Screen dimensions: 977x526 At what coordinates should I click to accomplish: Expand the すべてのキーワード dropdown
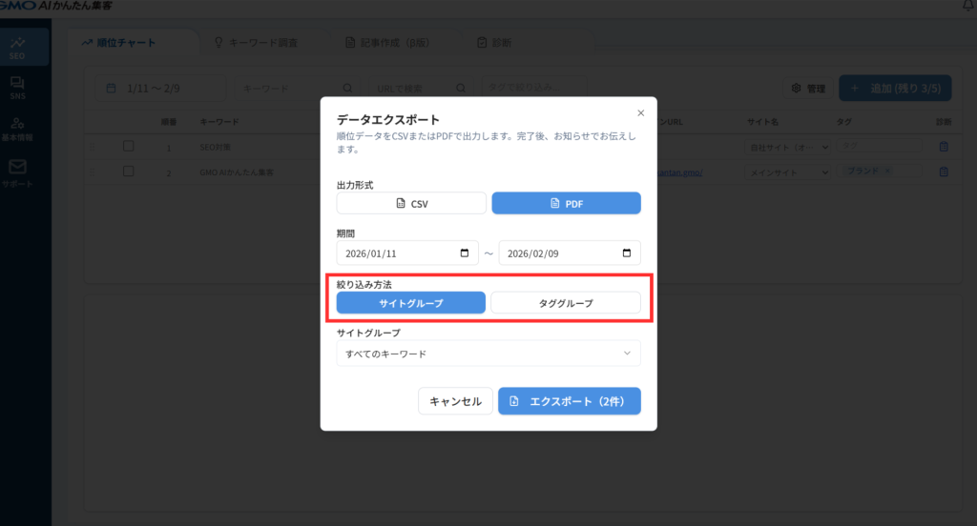488,354
